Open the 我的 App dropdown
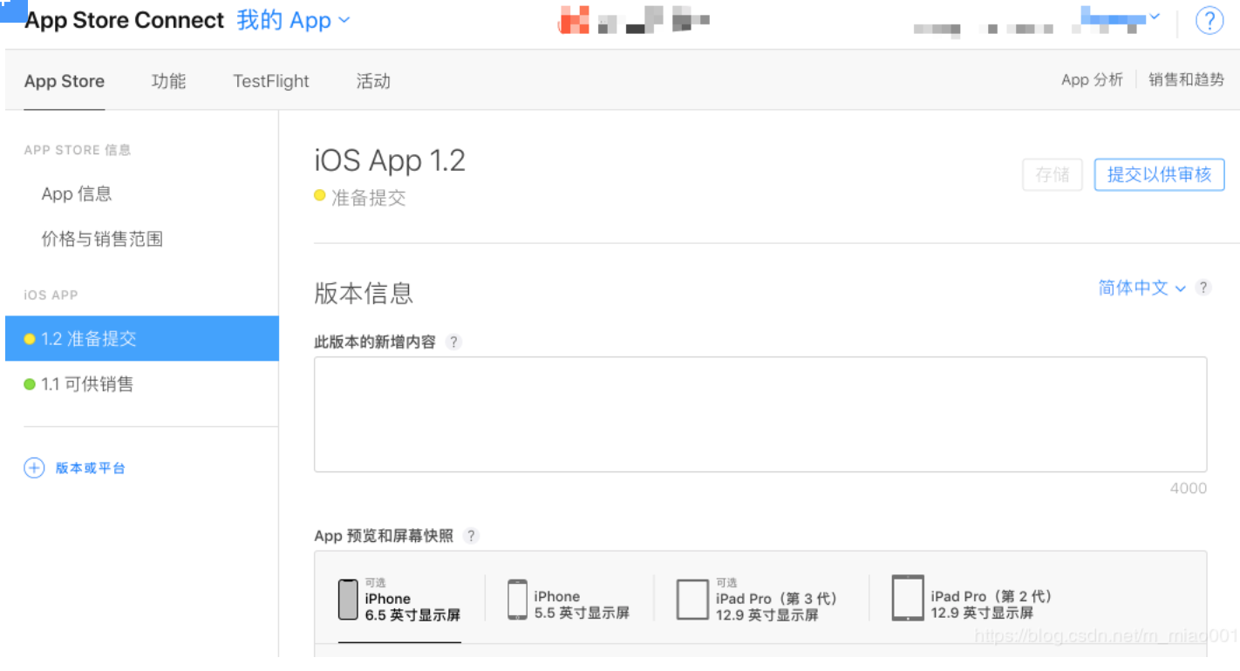This screenshot has height=671, width=1240. click(293, 20)
